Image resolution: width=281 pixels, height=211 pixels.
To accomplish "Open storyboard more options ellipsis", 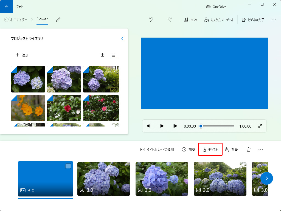I will pos(261,150).
